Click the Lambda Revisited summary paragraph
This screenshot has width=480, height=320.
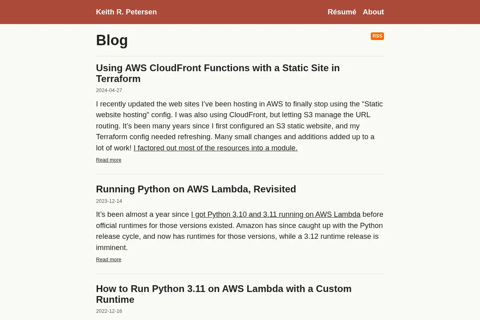(240, 231)
